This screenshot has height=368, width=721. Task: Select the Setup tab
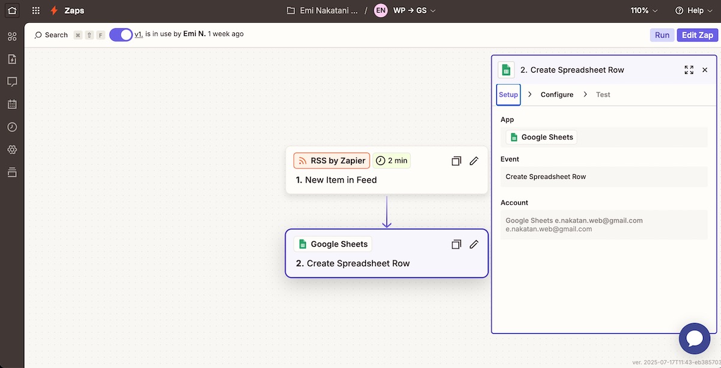tap(508, 95)
